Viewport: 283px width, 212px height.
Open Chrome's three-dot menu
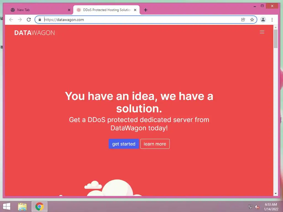point(272,20)
